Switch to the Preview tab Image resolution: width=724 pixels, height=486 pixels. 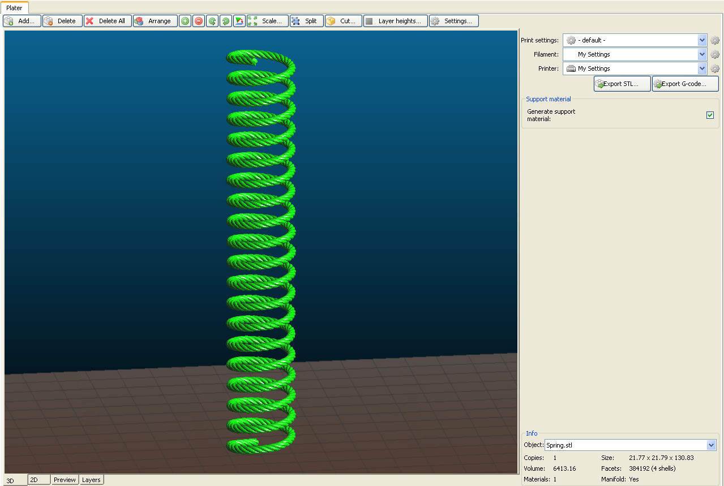pos(65,479)
